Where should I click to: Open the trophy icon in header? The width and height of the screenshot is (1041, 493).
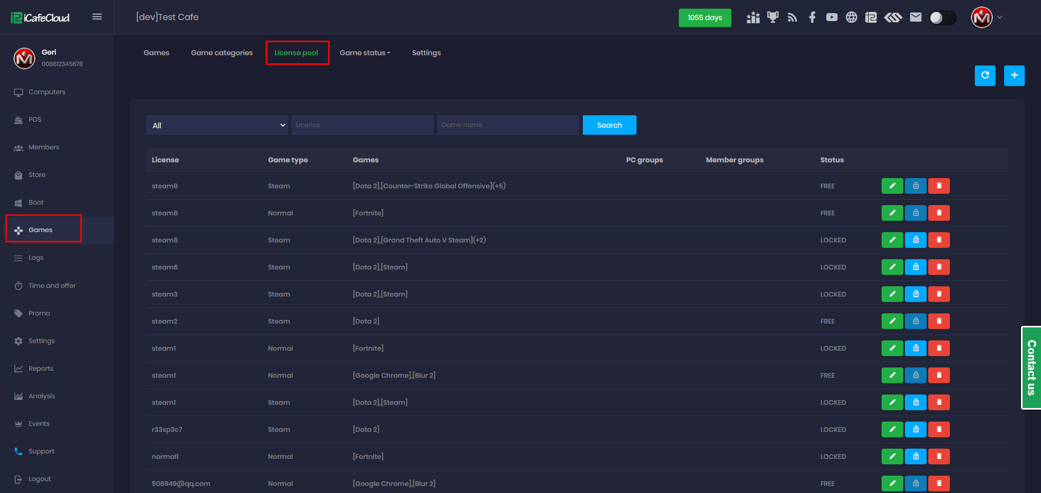click(773, 17)
